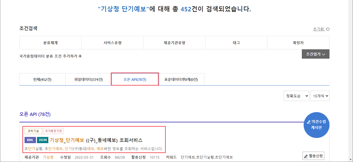Open 기상청_단기예보 조회서비스 title link
This screenshot has height=162, width=353.
point(96,140)
